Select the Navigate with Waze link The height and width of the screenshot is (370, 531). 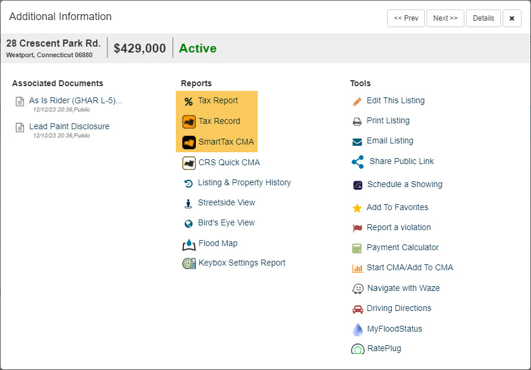404,289
